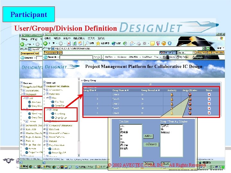Open the 工具(T) menu in front browser
This screenshot has width=231, height=173.
(91, 38)
